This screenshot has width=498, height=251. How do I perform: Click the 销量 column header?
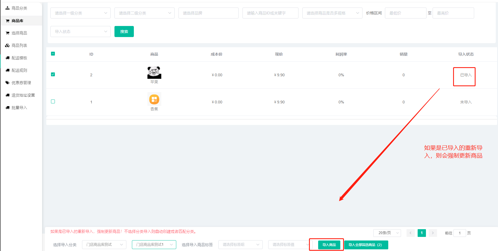(403, 54)
